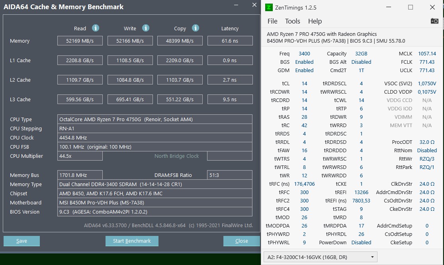
Task: Click the BIOS Version 9.C3 field
Action: click(155, 212)
